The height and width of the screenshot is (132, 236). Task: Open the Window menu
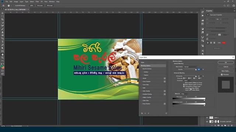tap(52, 1)
